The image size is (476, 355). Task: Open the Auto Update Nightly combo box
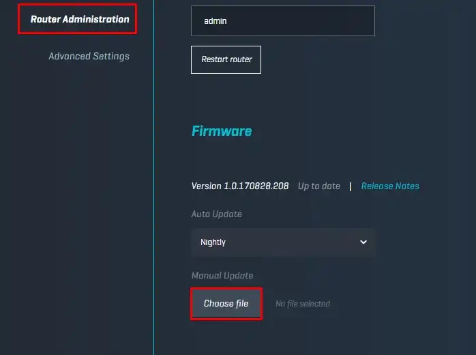click(x=282, y=242)
